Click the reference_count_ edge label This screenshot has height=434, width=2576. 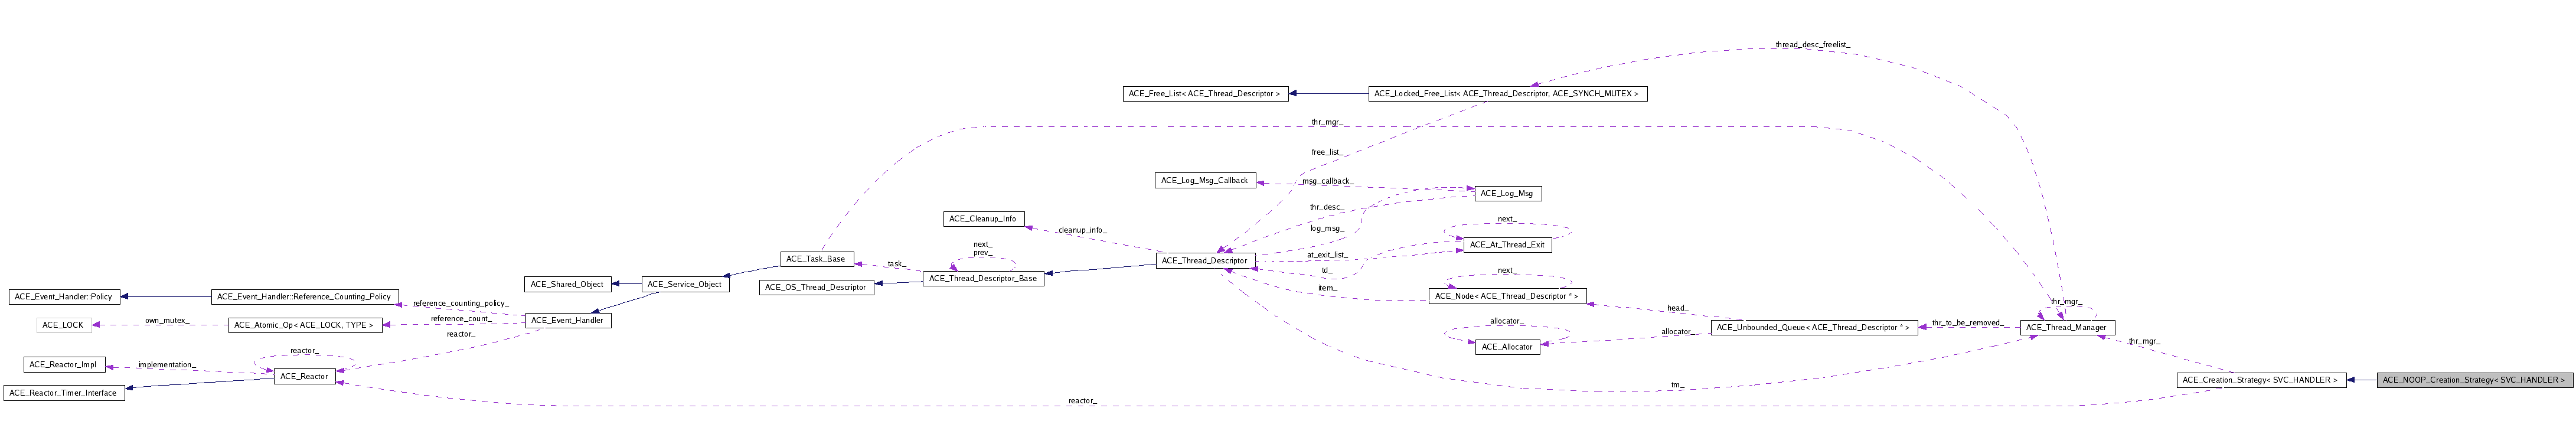460,319
